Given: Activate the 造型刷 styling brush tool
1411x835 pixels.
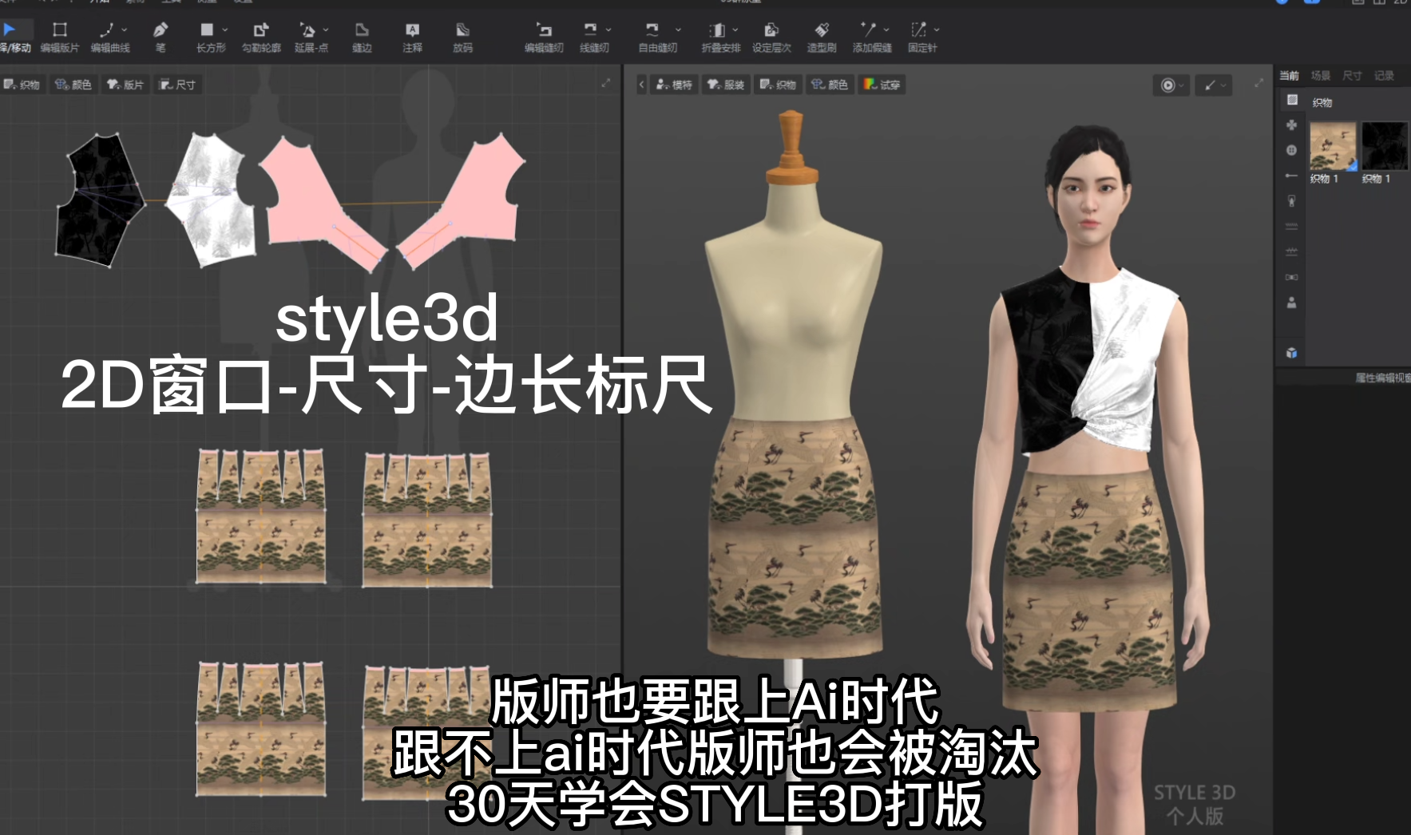Looking at the screenshot, I should [x=822, y=37].
